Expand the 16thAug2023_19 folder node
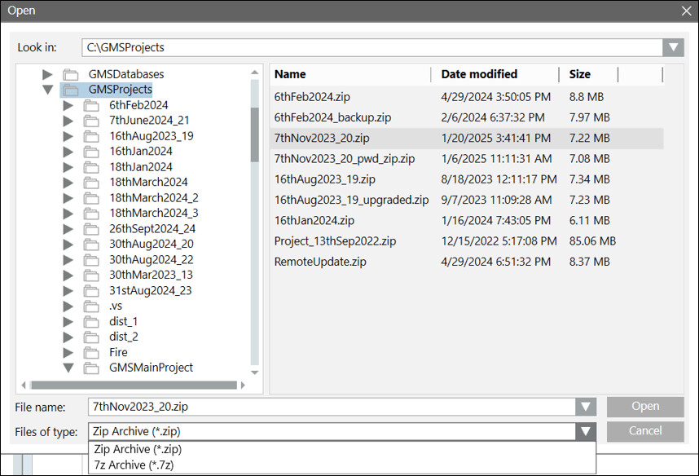The height and width of the screenshot is (476, 699). coord(68,136)
